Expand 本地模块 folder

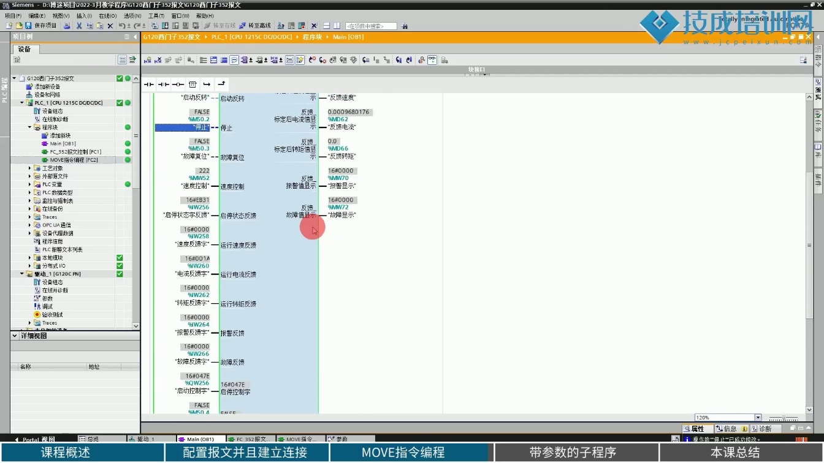pyautogui.click(x=29, y=258)
